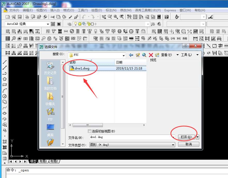Select the Revision Cloud tool

click(x=5, y=102)
